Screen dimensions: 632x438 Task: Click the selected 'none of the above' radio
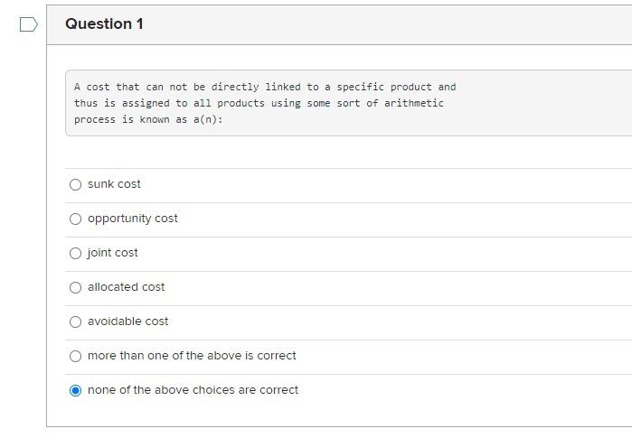point(75,390)
